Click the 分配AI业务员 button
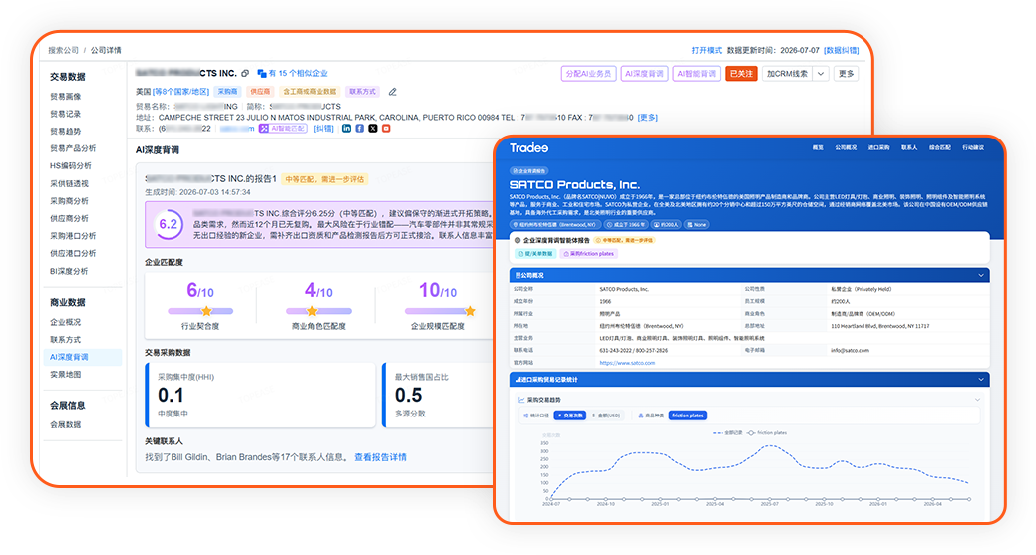This screenshot has width=1036, height=555. click(x=588, y=74)
